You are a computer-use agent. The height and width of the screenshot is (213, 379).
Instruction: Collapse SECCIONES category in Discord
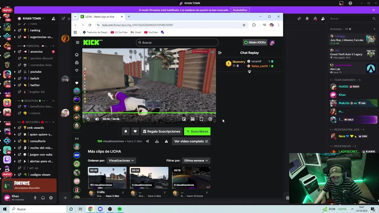[x=33, y=122]
